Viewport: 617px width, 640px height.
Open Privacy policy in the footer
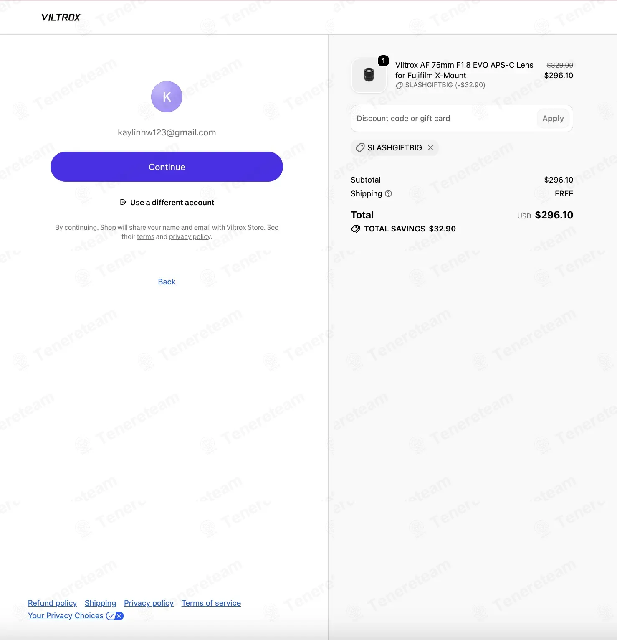point(149,603)
